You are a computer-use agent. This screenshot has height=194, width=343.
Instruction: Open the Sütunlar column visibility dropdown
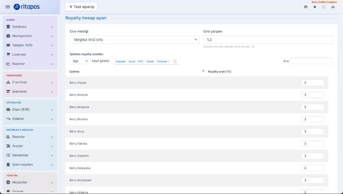click(163, 61)
